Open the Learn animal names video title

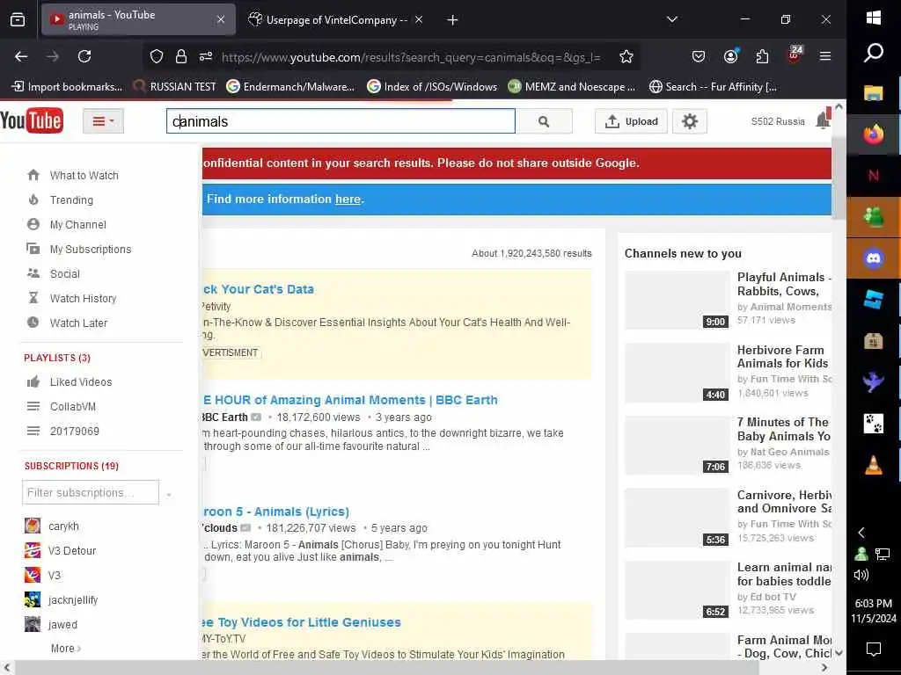784,574
